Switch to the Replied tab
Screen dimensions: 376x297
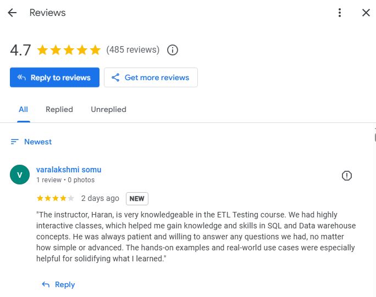click(x=59, y=109)
